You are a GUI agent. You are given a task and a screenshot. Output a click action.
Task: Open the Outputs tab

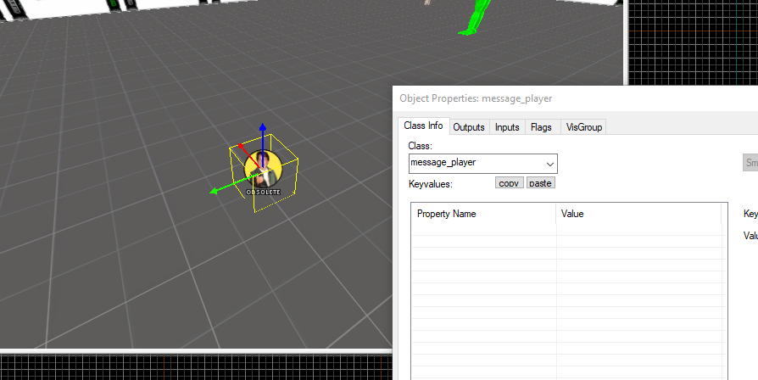click(469, 127)
